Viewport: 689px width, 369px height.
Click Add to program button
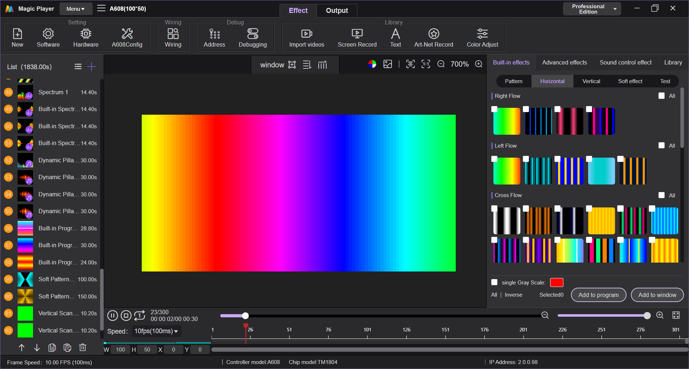coord(599,295)
